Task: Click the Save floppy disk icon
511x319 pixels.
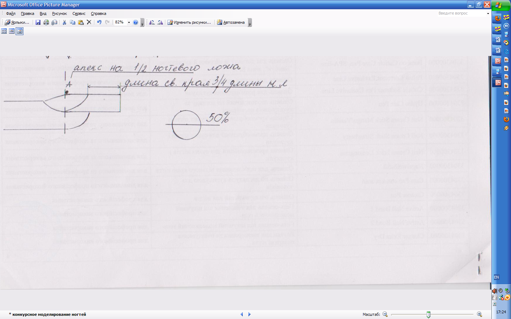Action: [38, 22]
